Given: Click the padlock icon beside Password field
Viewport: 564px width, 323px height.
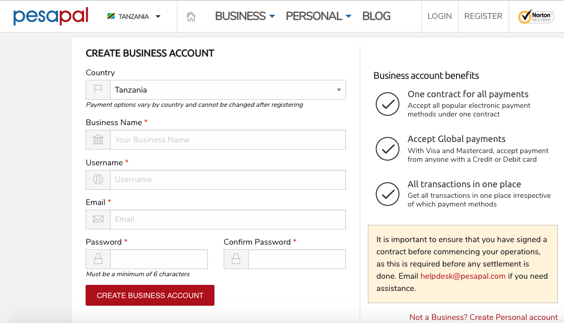Looking at the screenshot, I should click(98, 259).
